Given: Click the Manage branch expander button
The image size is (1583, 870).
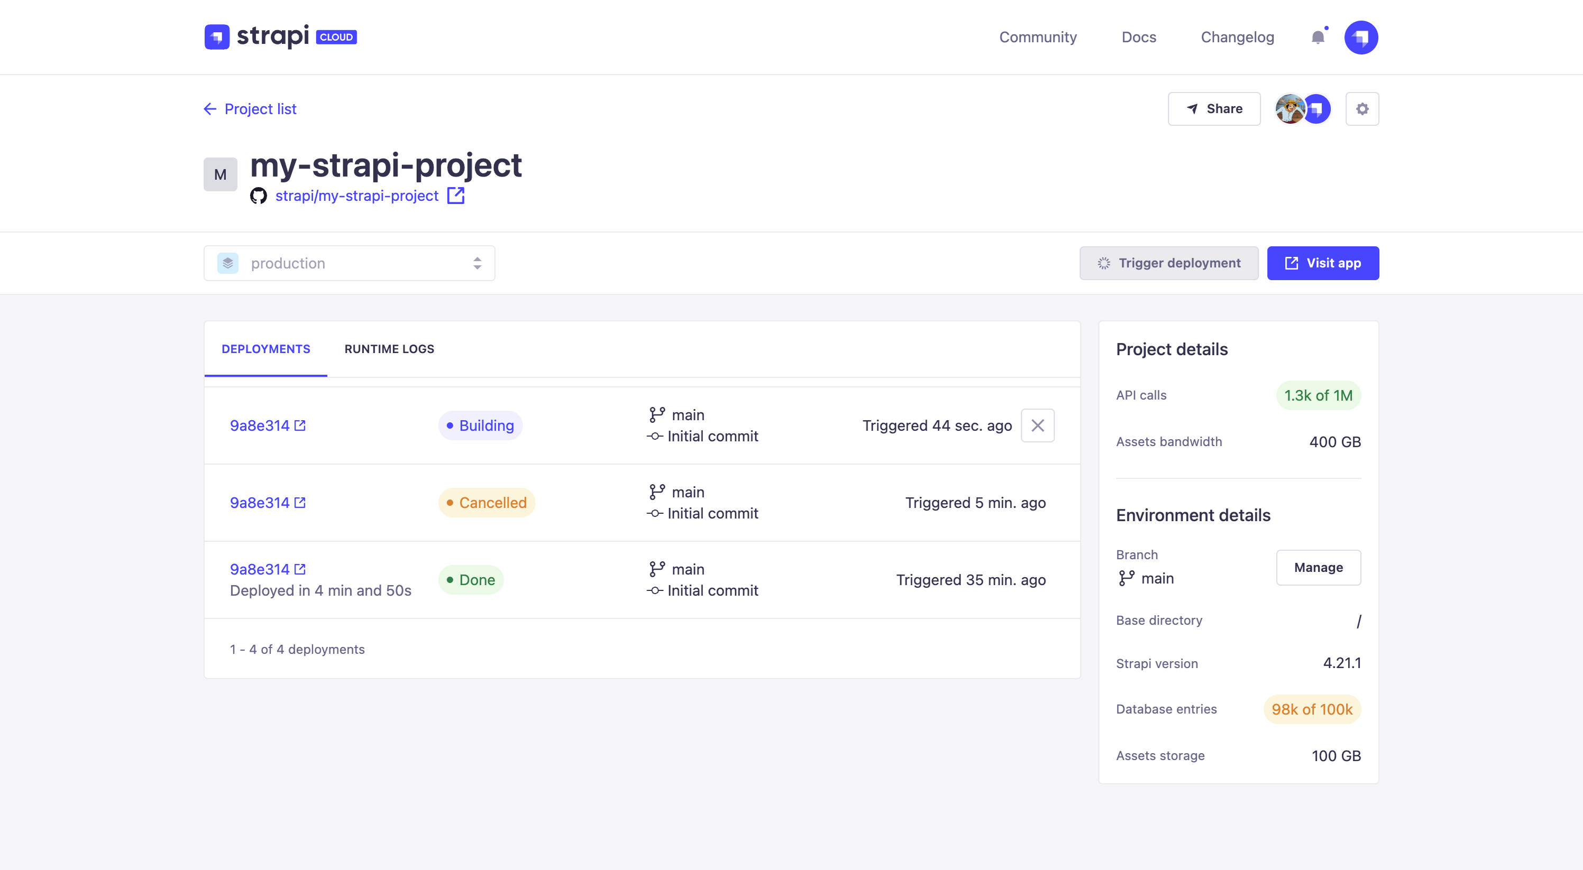Looking at the screenshot, I should (x=1318, y=568).
